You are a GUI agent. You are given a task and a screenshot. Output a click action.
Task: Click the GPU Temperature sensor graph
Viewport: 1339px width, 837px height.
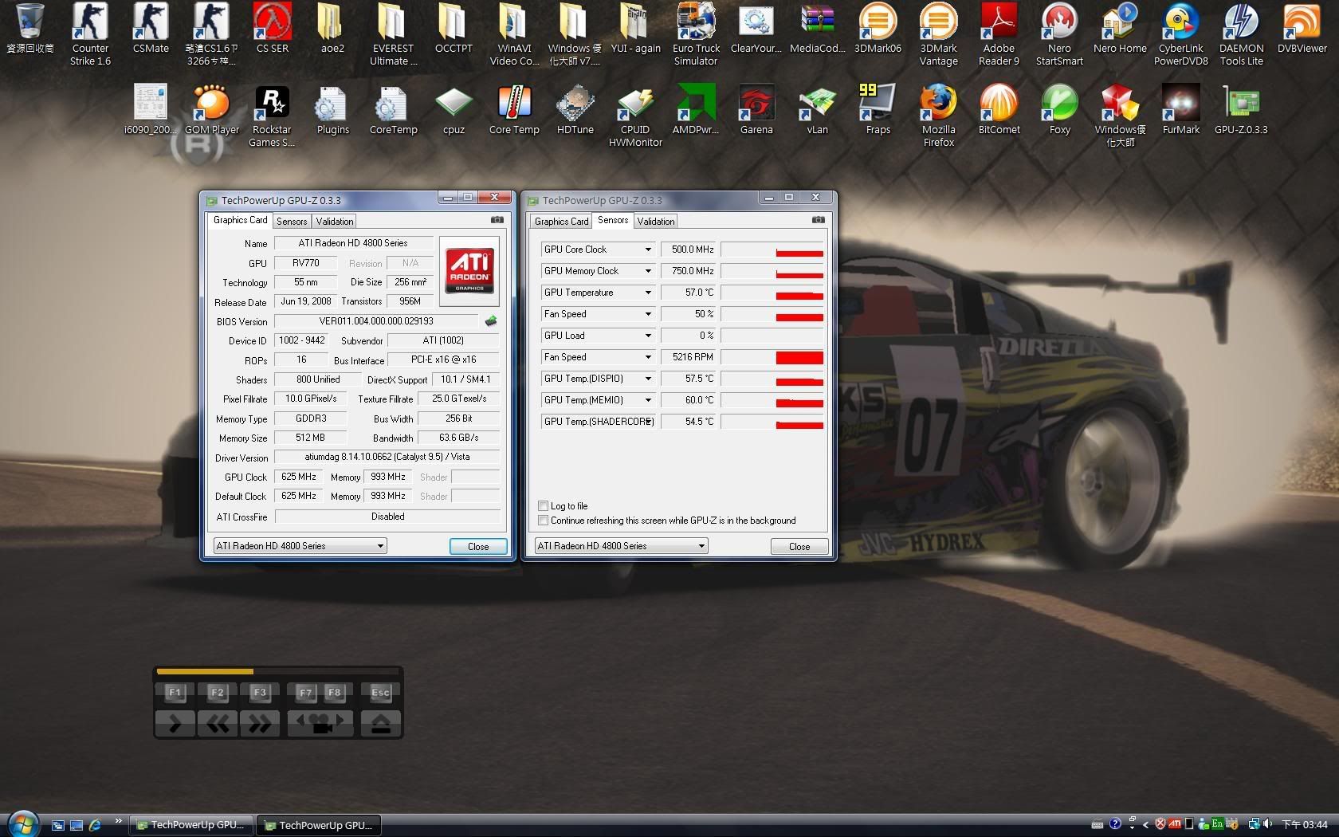coord(772,293)
